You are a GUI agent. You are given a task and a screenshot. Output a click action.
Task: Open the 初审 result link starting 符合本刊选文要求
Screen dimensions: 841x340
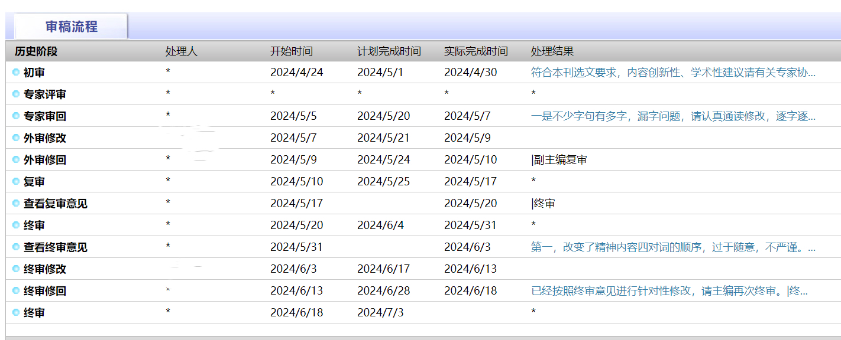(673, 73)
